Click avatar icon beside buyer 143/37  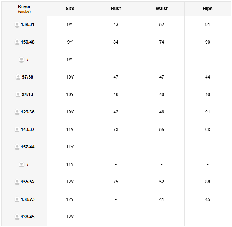tap(17, 130)
